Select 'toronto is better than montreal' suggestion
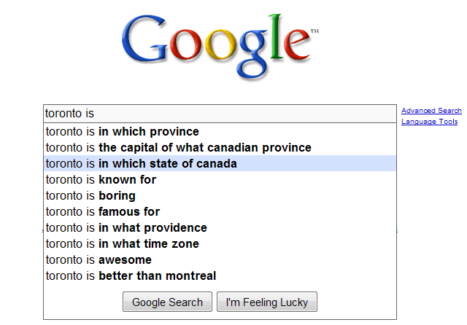Image resolution: width=467 pixels, height=325 pixels. [220, 276]
